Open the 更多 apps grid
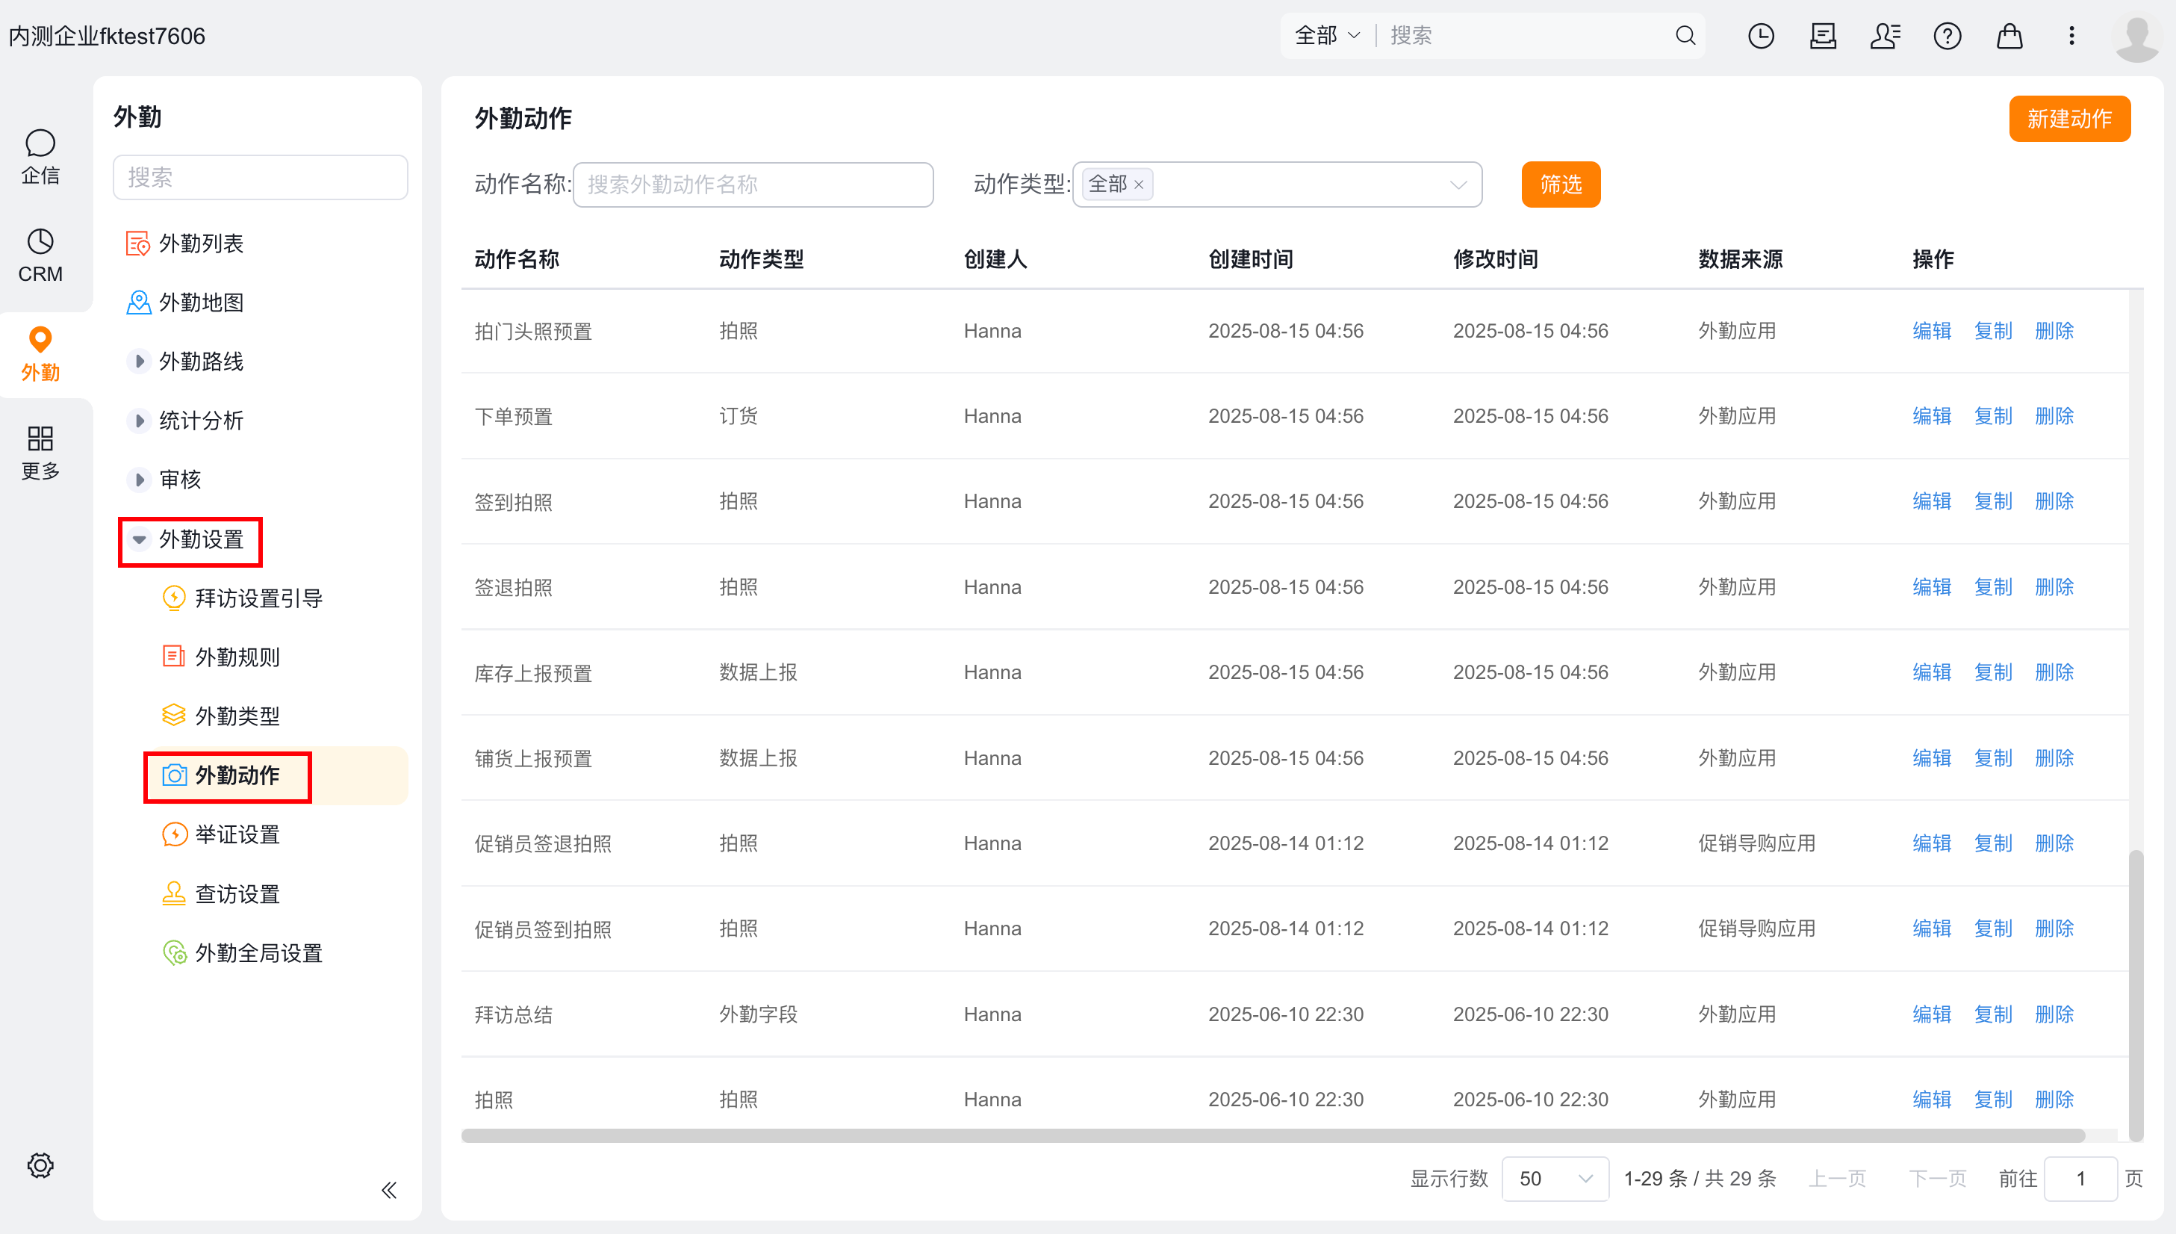Screen dimensions: 2176x1234 tap(40, 453)
